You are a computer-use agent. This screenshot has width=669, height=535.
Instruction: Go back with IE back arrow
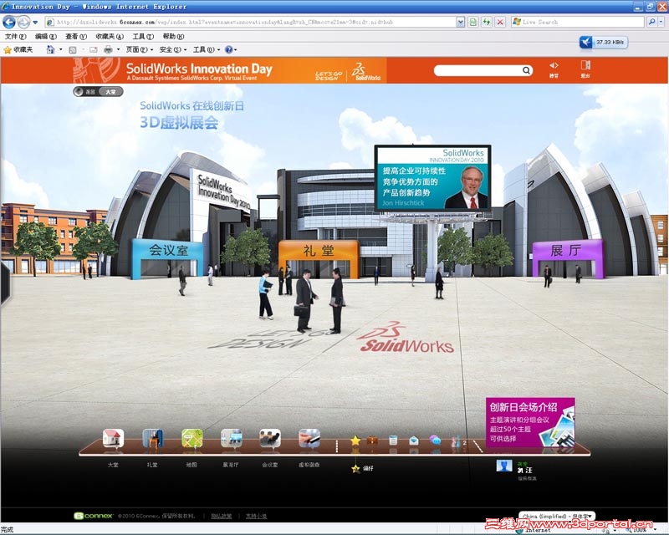click(x=9, y=22)
